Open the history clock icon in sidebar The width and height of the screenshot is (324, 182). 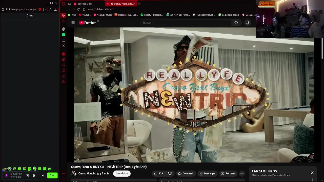point(64,76)
